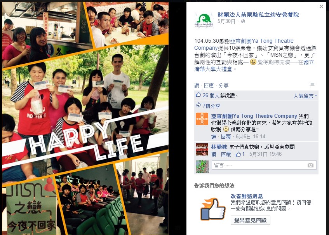This screenshot has width=329, height=235.
Task: Close the photo viewer with the X icon
Action: (x=321, y=7)
